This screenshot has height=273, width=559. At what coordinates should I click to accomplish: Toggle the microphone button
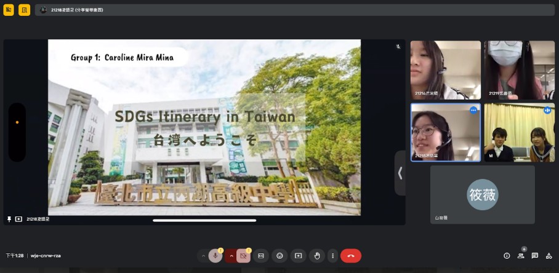pos(215,256)
